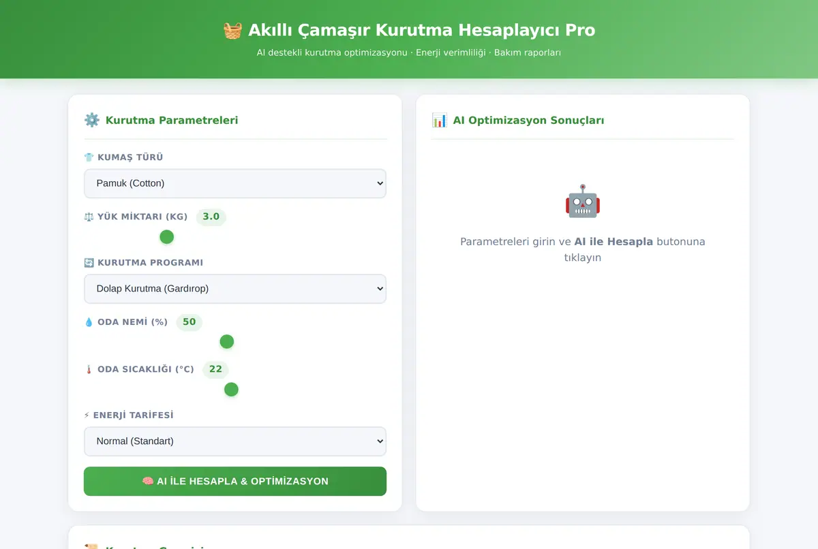Click the 'AI Optimizasyon Sonuçları' heading
Image resolution: width=818 pixels, height=549 pixels.
pyautogui.click(x=528, y=121)
